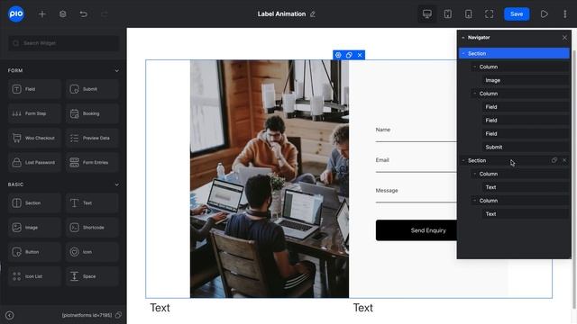Select the Image widget in Basic group
The image size is (577, 324).
(x=34, y=228)
